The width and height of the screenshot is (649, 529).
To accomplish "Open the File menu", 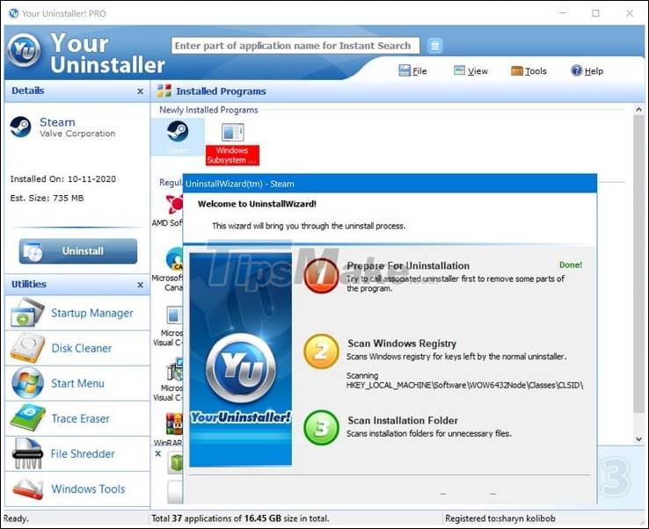I will (x=412, y=71).
